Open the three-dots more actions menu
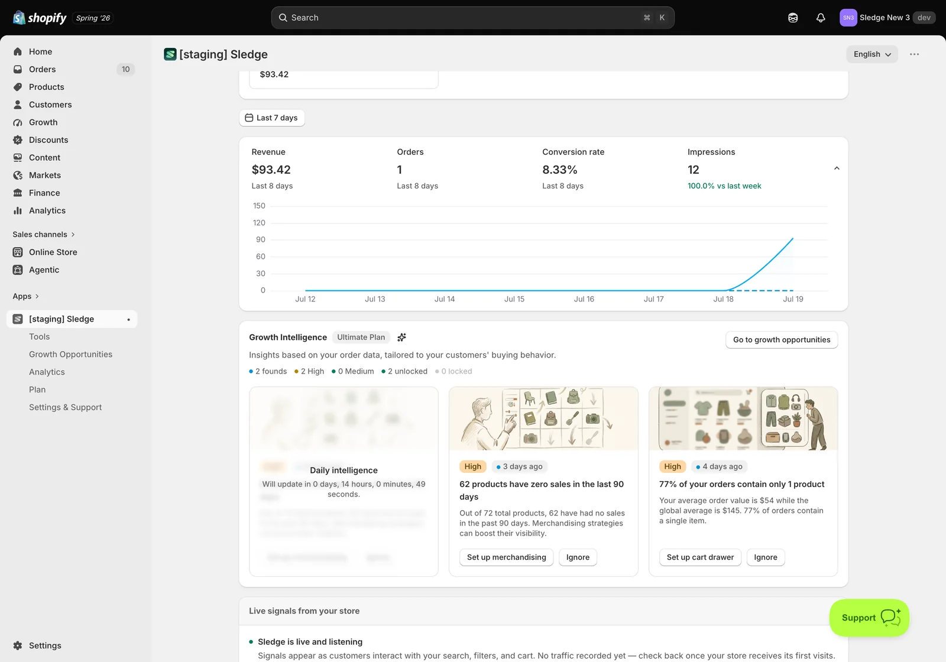 (915, 54)
